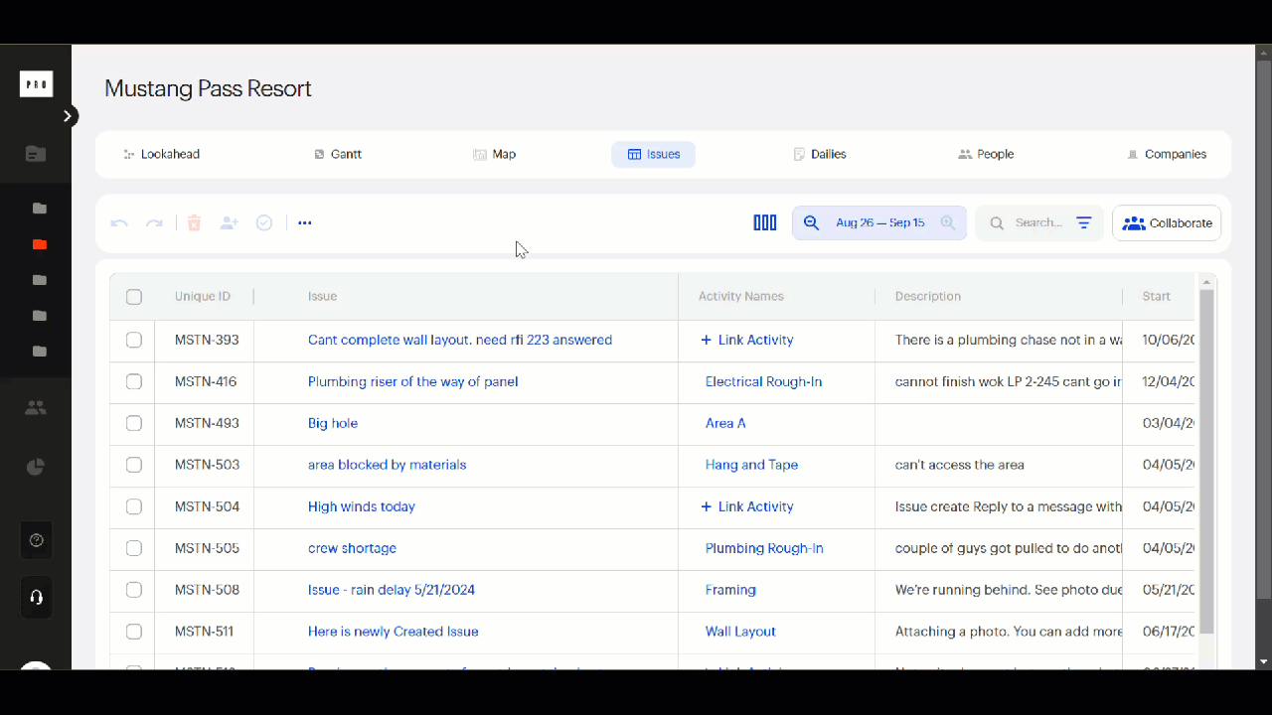Open the column view selector icon
The image size is (1272, 715).
(765, 223)
